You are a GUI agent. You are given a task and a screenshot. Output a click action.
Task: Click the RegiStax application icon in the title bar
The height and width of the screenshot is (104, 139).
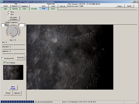(x=2, y=2)
